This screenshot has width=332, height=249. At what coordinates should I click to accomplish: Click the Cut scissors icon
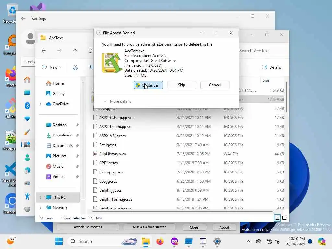click(x=75, y=67)
